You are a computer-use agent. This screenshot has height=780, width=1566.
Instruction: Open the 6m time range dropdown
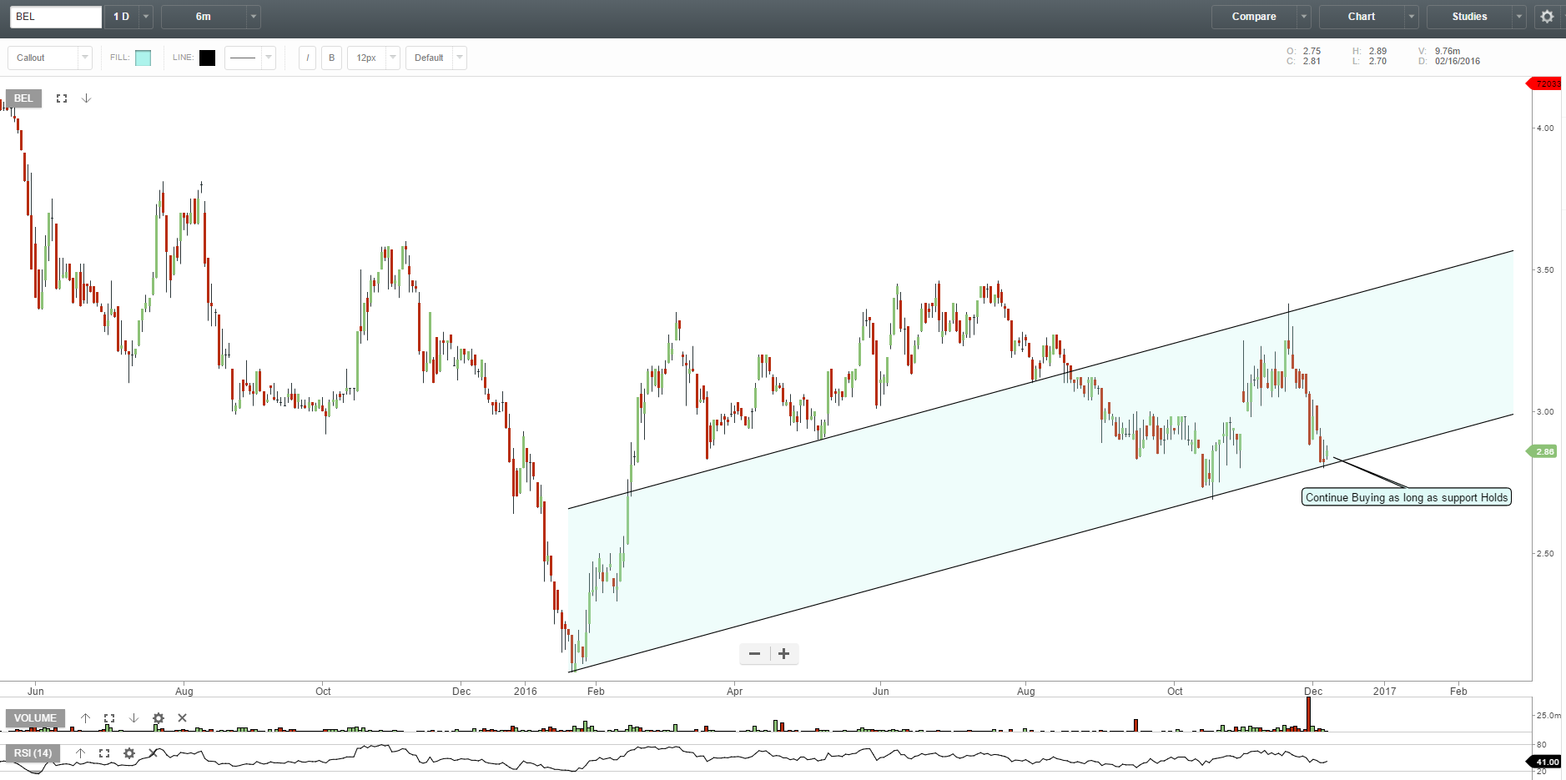253,16
